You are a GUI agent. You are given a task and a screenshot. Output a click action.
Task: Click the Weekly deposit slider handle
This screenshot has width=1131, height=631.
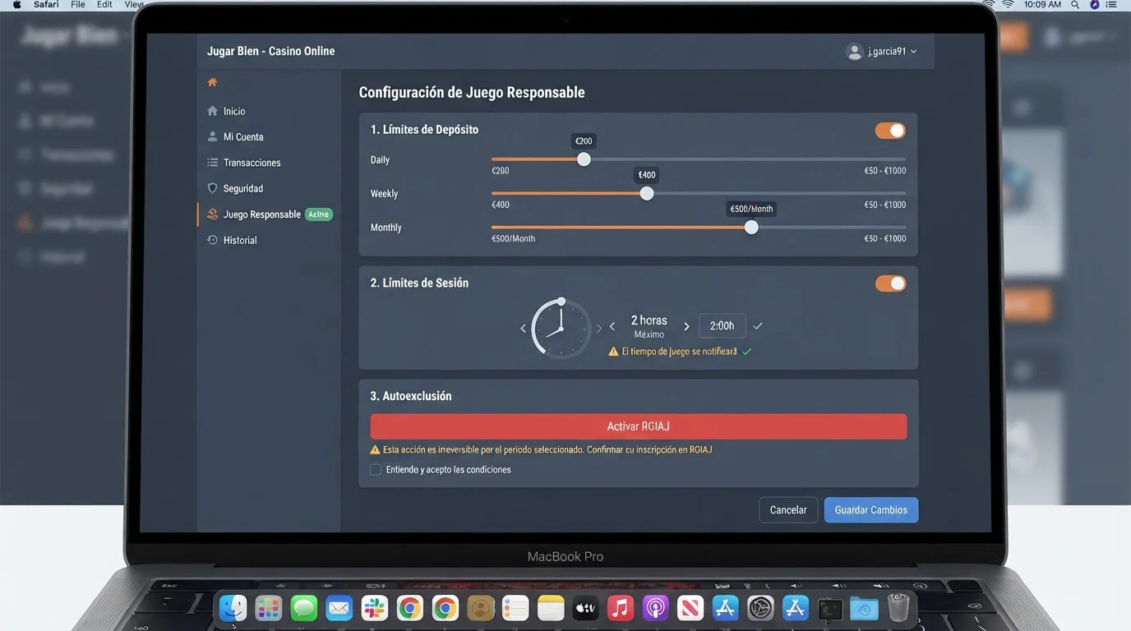pos(647,193)
